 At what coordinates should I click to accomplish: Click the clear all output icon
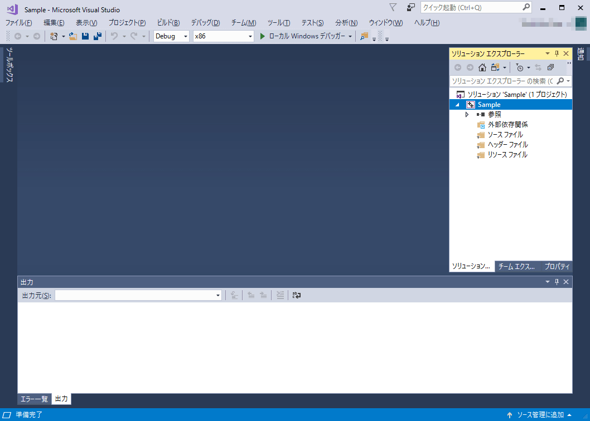tap(280, 296)
